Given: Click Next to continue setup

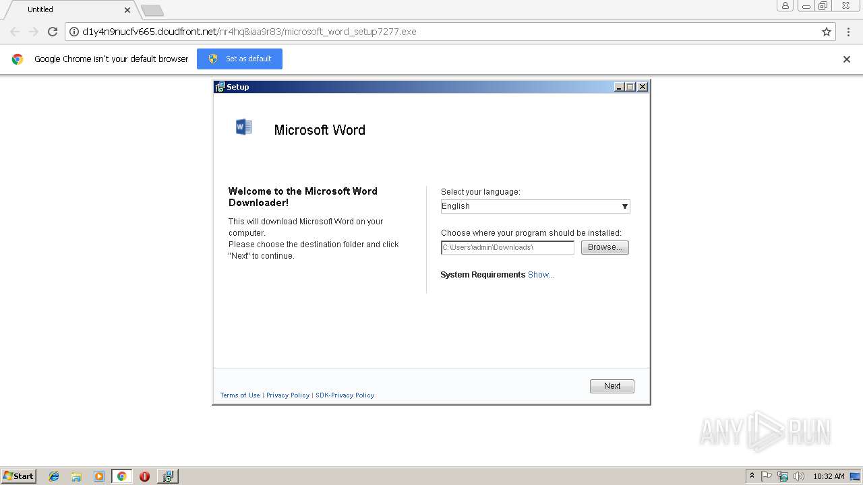Looking at the screenshot, I should coord(612,386).
